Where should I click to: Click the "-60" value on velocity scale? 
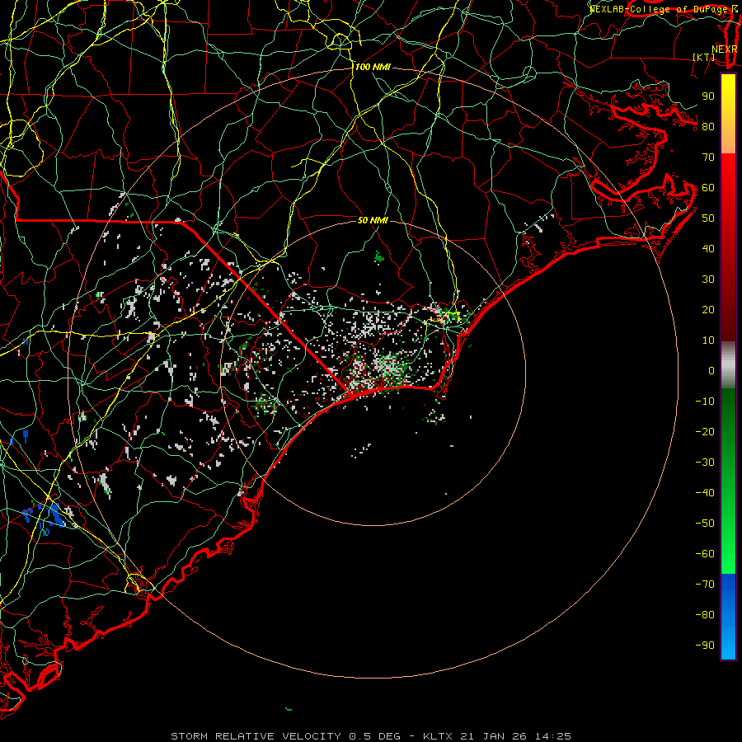[705, 554]
